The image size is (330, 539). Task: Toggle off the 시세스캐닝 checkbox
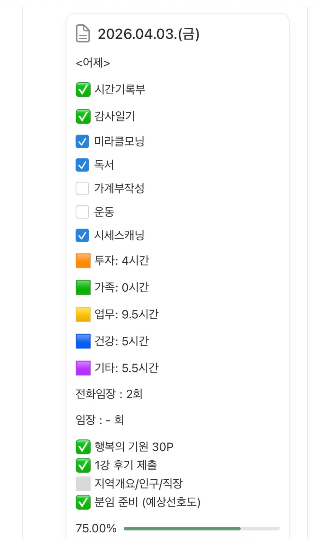(82, 235)
